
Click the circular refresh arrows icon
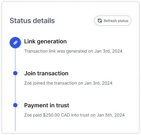[100, 21]
